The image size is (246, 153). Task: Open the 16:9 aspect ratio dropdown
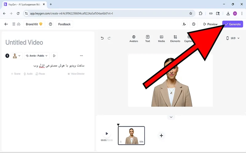pos(233,38)
